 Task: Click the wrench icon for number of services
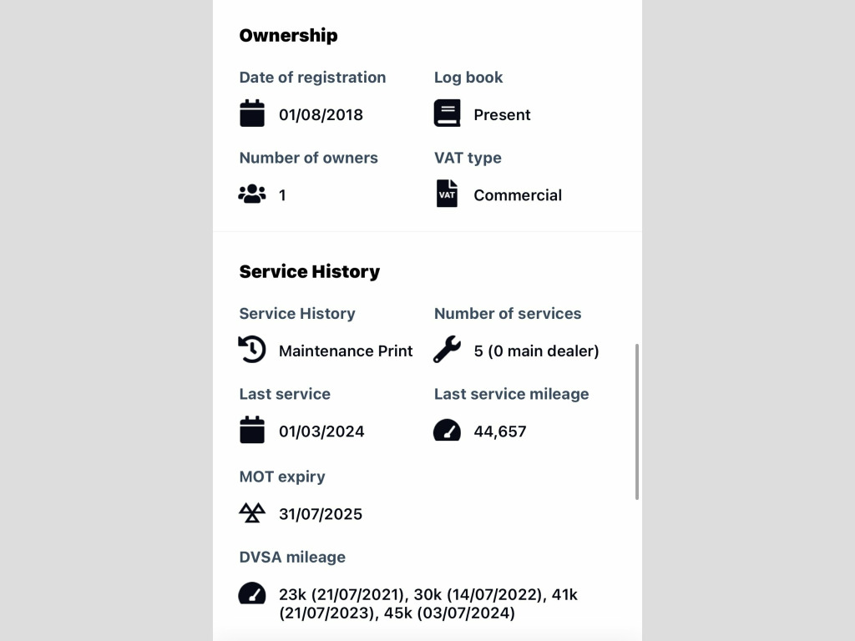[448, 350]
